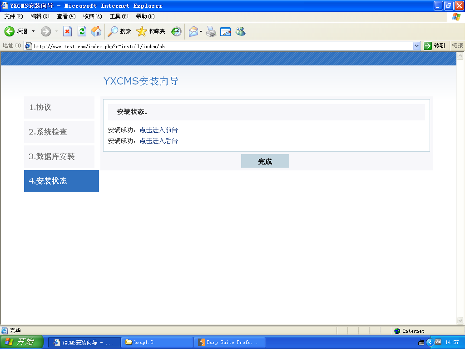Switch to YXCMS安装向导 taskbar window
The height and width of the screenshot is (349, 465).
pyautogui.click(x=84, y=343)
